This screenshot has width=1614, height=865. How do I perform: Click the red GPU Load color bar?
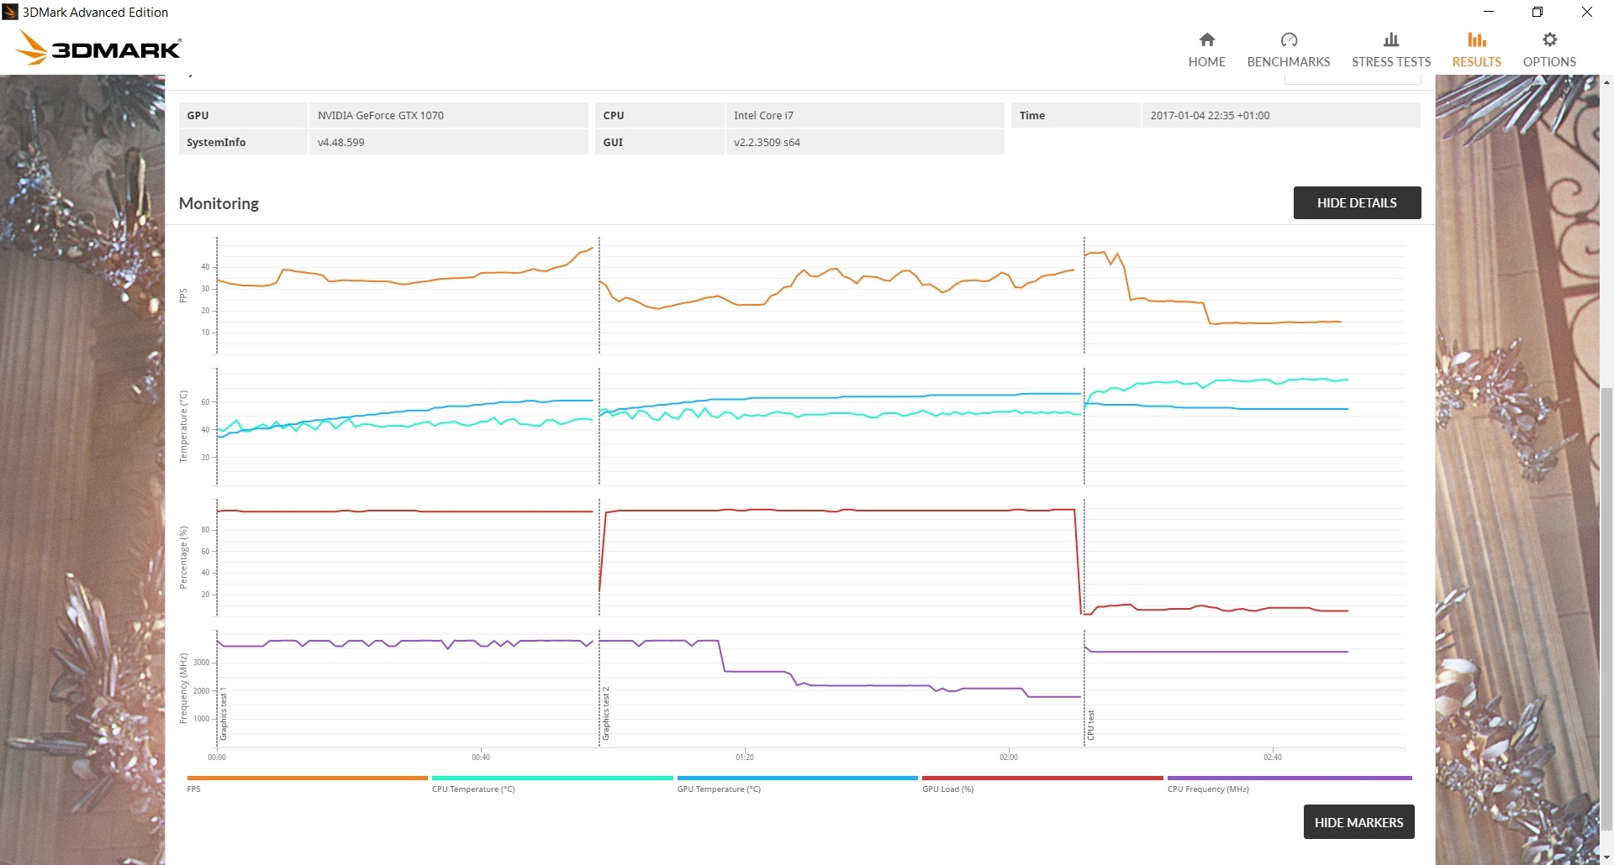point(1042,778)
